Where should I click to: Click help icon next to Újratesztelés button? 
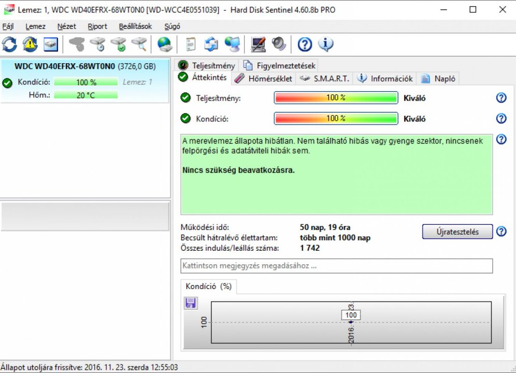[501, 232]
